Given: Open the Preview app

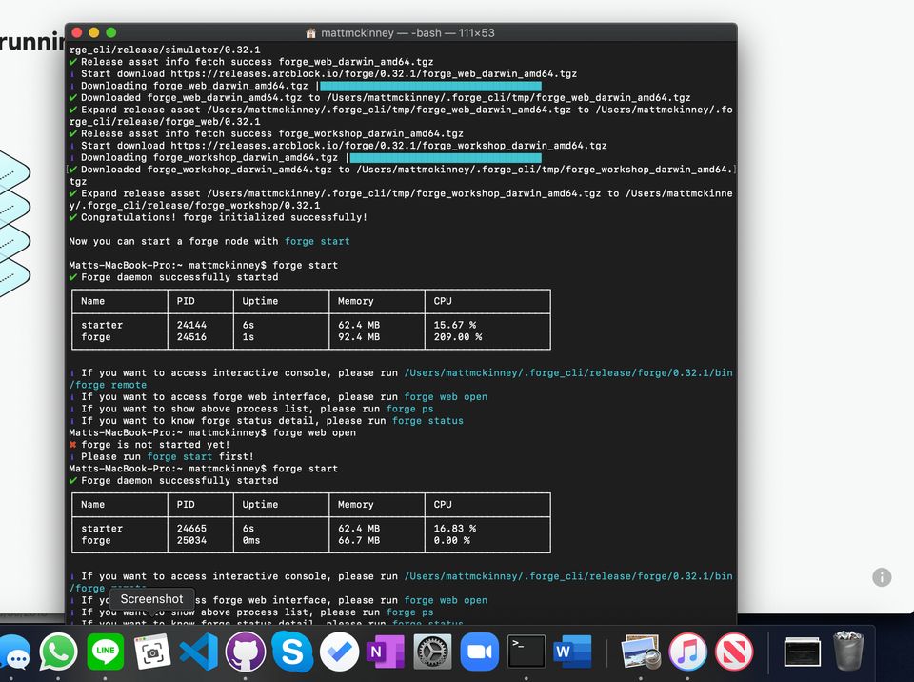Looking at the screenshot, I should 641,652.
